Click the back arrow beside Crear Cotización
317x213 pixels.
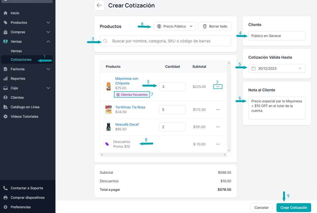coord(99,6)
